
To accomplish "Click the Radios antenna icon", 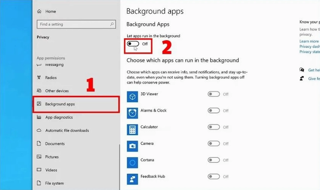I will pyautogui.click(x=39, y=77).
